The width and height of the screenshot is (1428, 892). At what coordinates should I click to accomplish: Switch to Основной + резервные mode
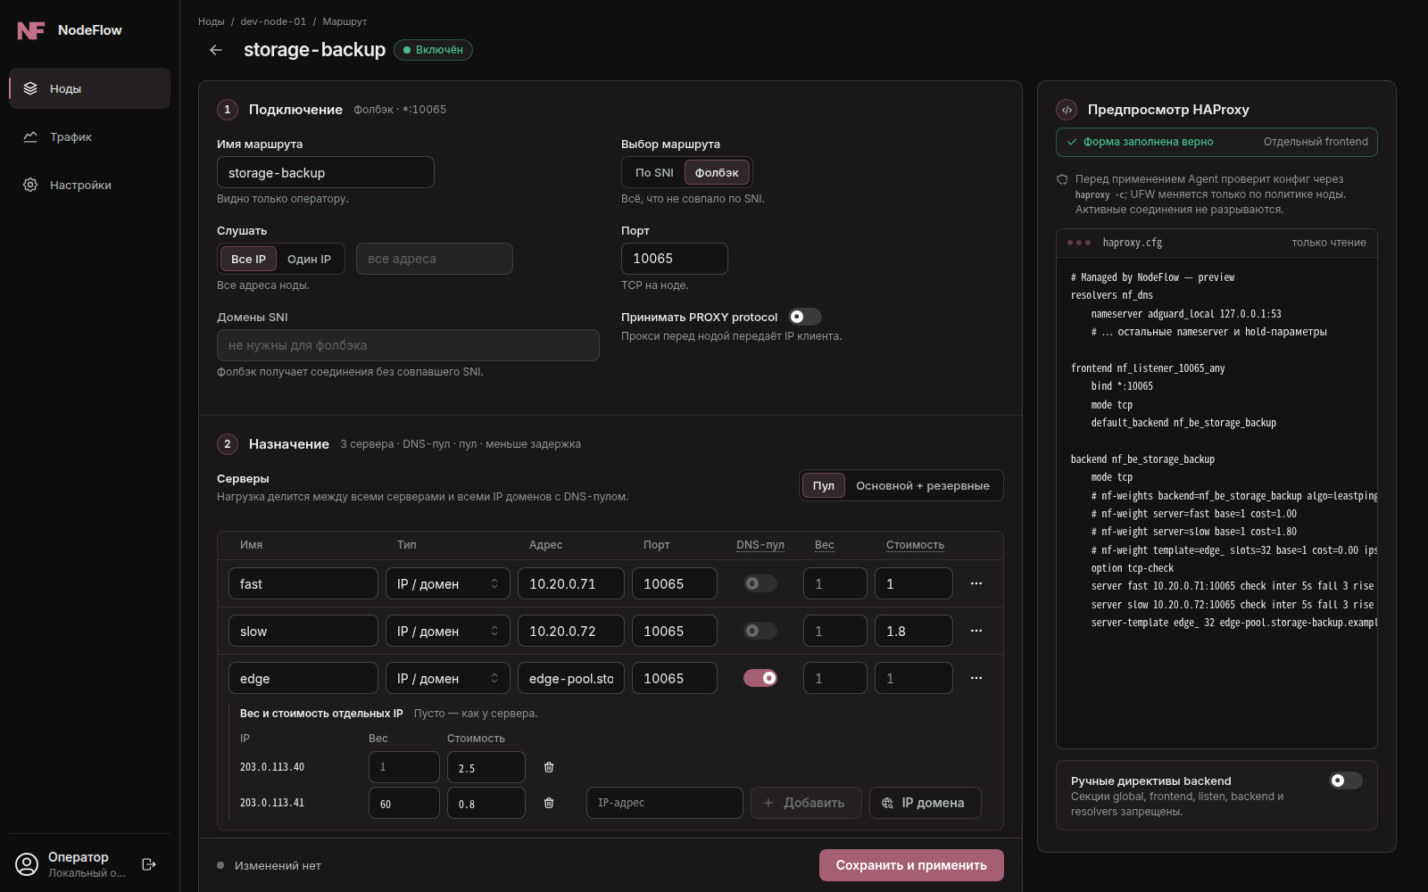coord(923,486)
